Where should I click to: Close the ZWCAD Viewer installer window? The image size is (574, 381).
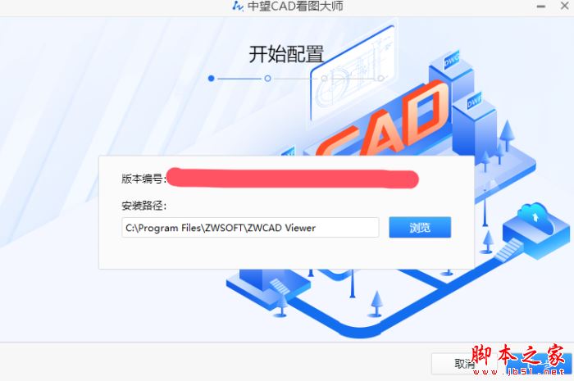[564, 6]
